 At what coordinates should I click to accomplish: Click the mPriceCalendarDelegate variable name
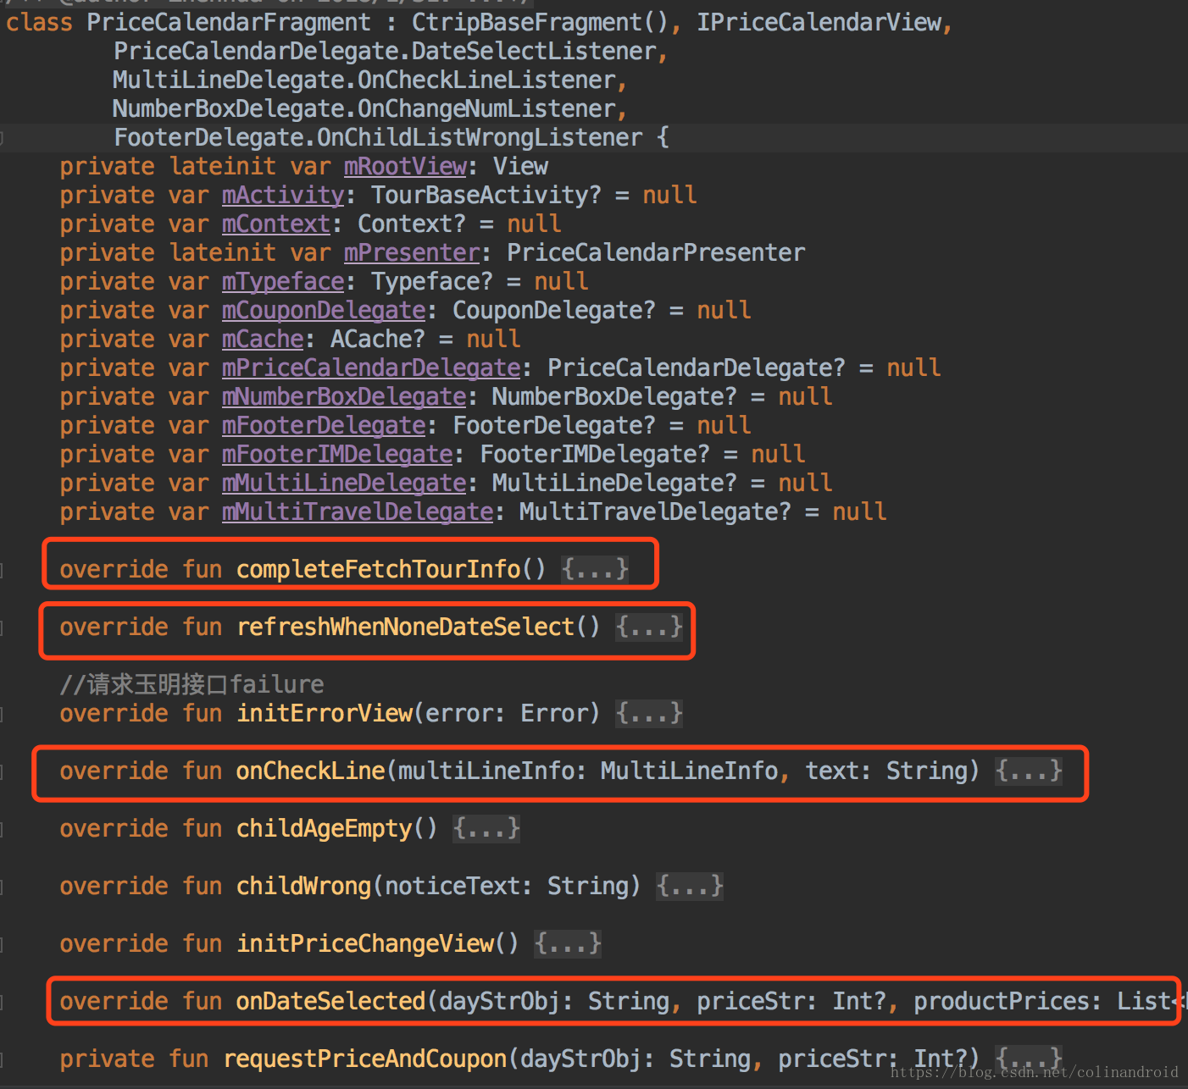point(371,368)
